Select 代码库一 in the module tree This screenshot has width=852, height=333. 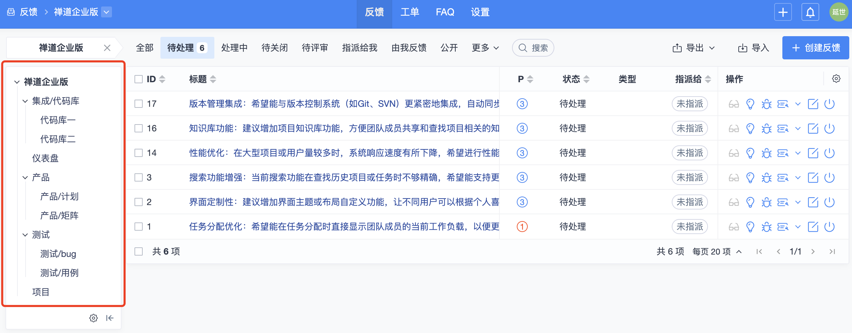(58, 120)
